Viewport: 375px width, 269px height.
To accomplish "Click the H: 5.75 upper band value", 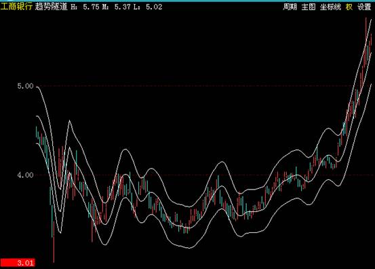I will 85,7.
